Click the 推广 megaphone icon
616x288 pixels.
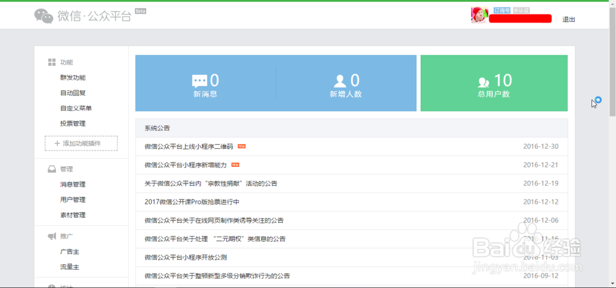tap(52, 236)
